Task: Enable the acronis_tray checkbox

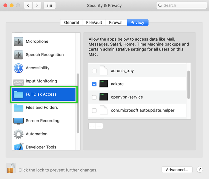Action: [94, 71]
